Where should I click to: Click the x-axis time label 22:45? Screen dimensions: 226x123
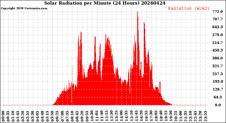coord(196,116)
